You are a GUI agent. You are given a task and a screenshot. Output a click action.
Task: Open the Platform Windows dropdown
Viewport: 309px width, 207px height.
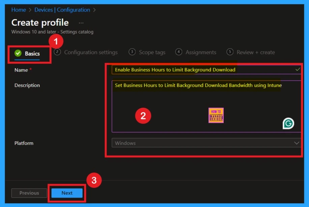pos(206,143)
